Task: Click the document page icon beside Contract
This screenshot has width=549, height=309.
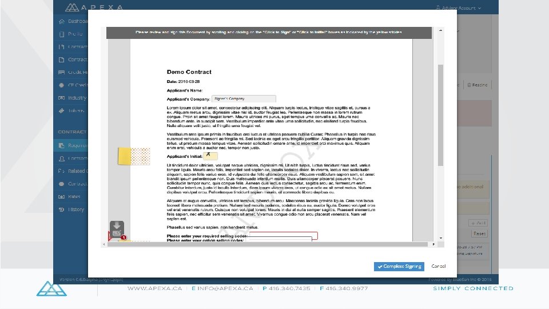Action: pos(62,60)
